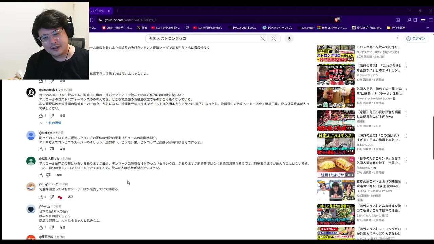
Task: Like the @bluesteel3110 comment
Action: tap(41, 116)
